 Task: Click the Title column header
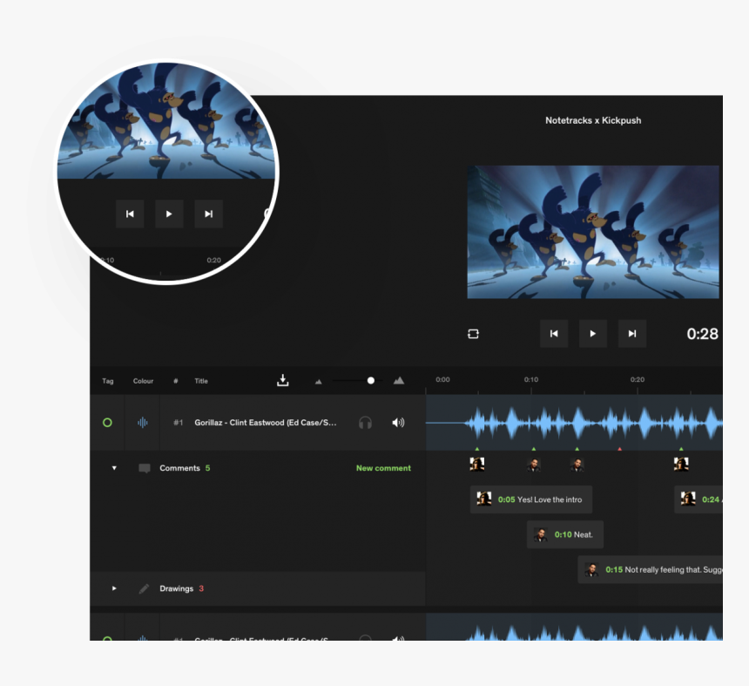pos(201,381)
